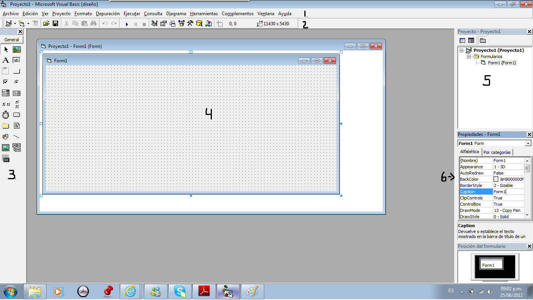Viewport: 533px width, 300px height.
Task: Start the project with the Run arrow
Action: 127,23
